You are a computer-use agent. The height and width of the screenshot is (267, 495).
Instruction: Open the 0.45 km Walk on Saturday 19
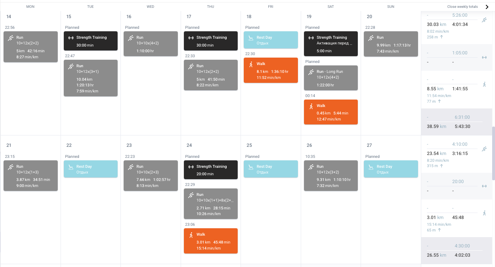(331, 112)
